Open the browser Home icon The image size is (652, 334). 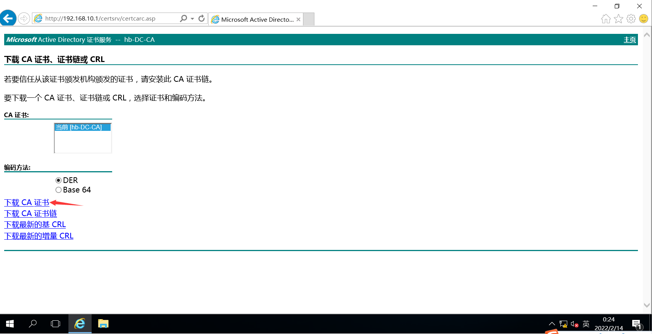(606, 19)
